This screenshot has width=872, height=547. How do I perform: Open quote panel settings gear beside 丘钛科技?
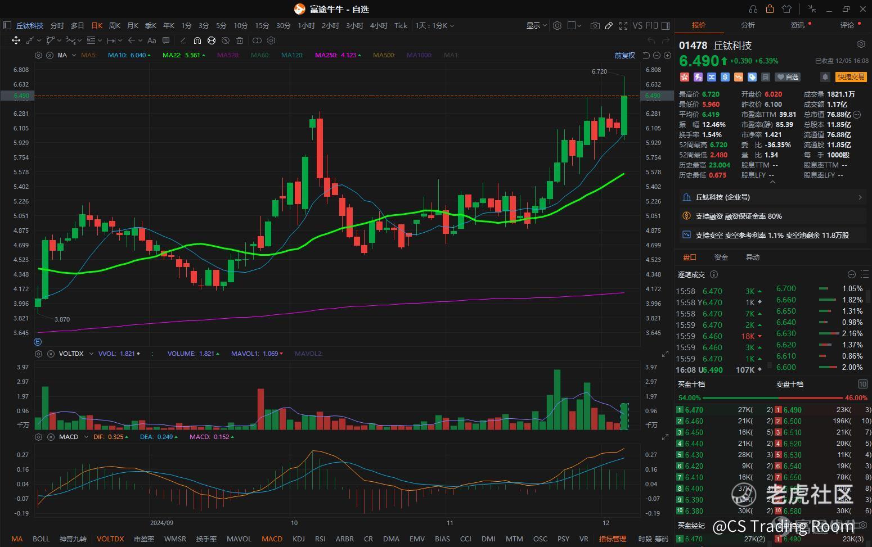pyautogui.click(x=861, y=44)
